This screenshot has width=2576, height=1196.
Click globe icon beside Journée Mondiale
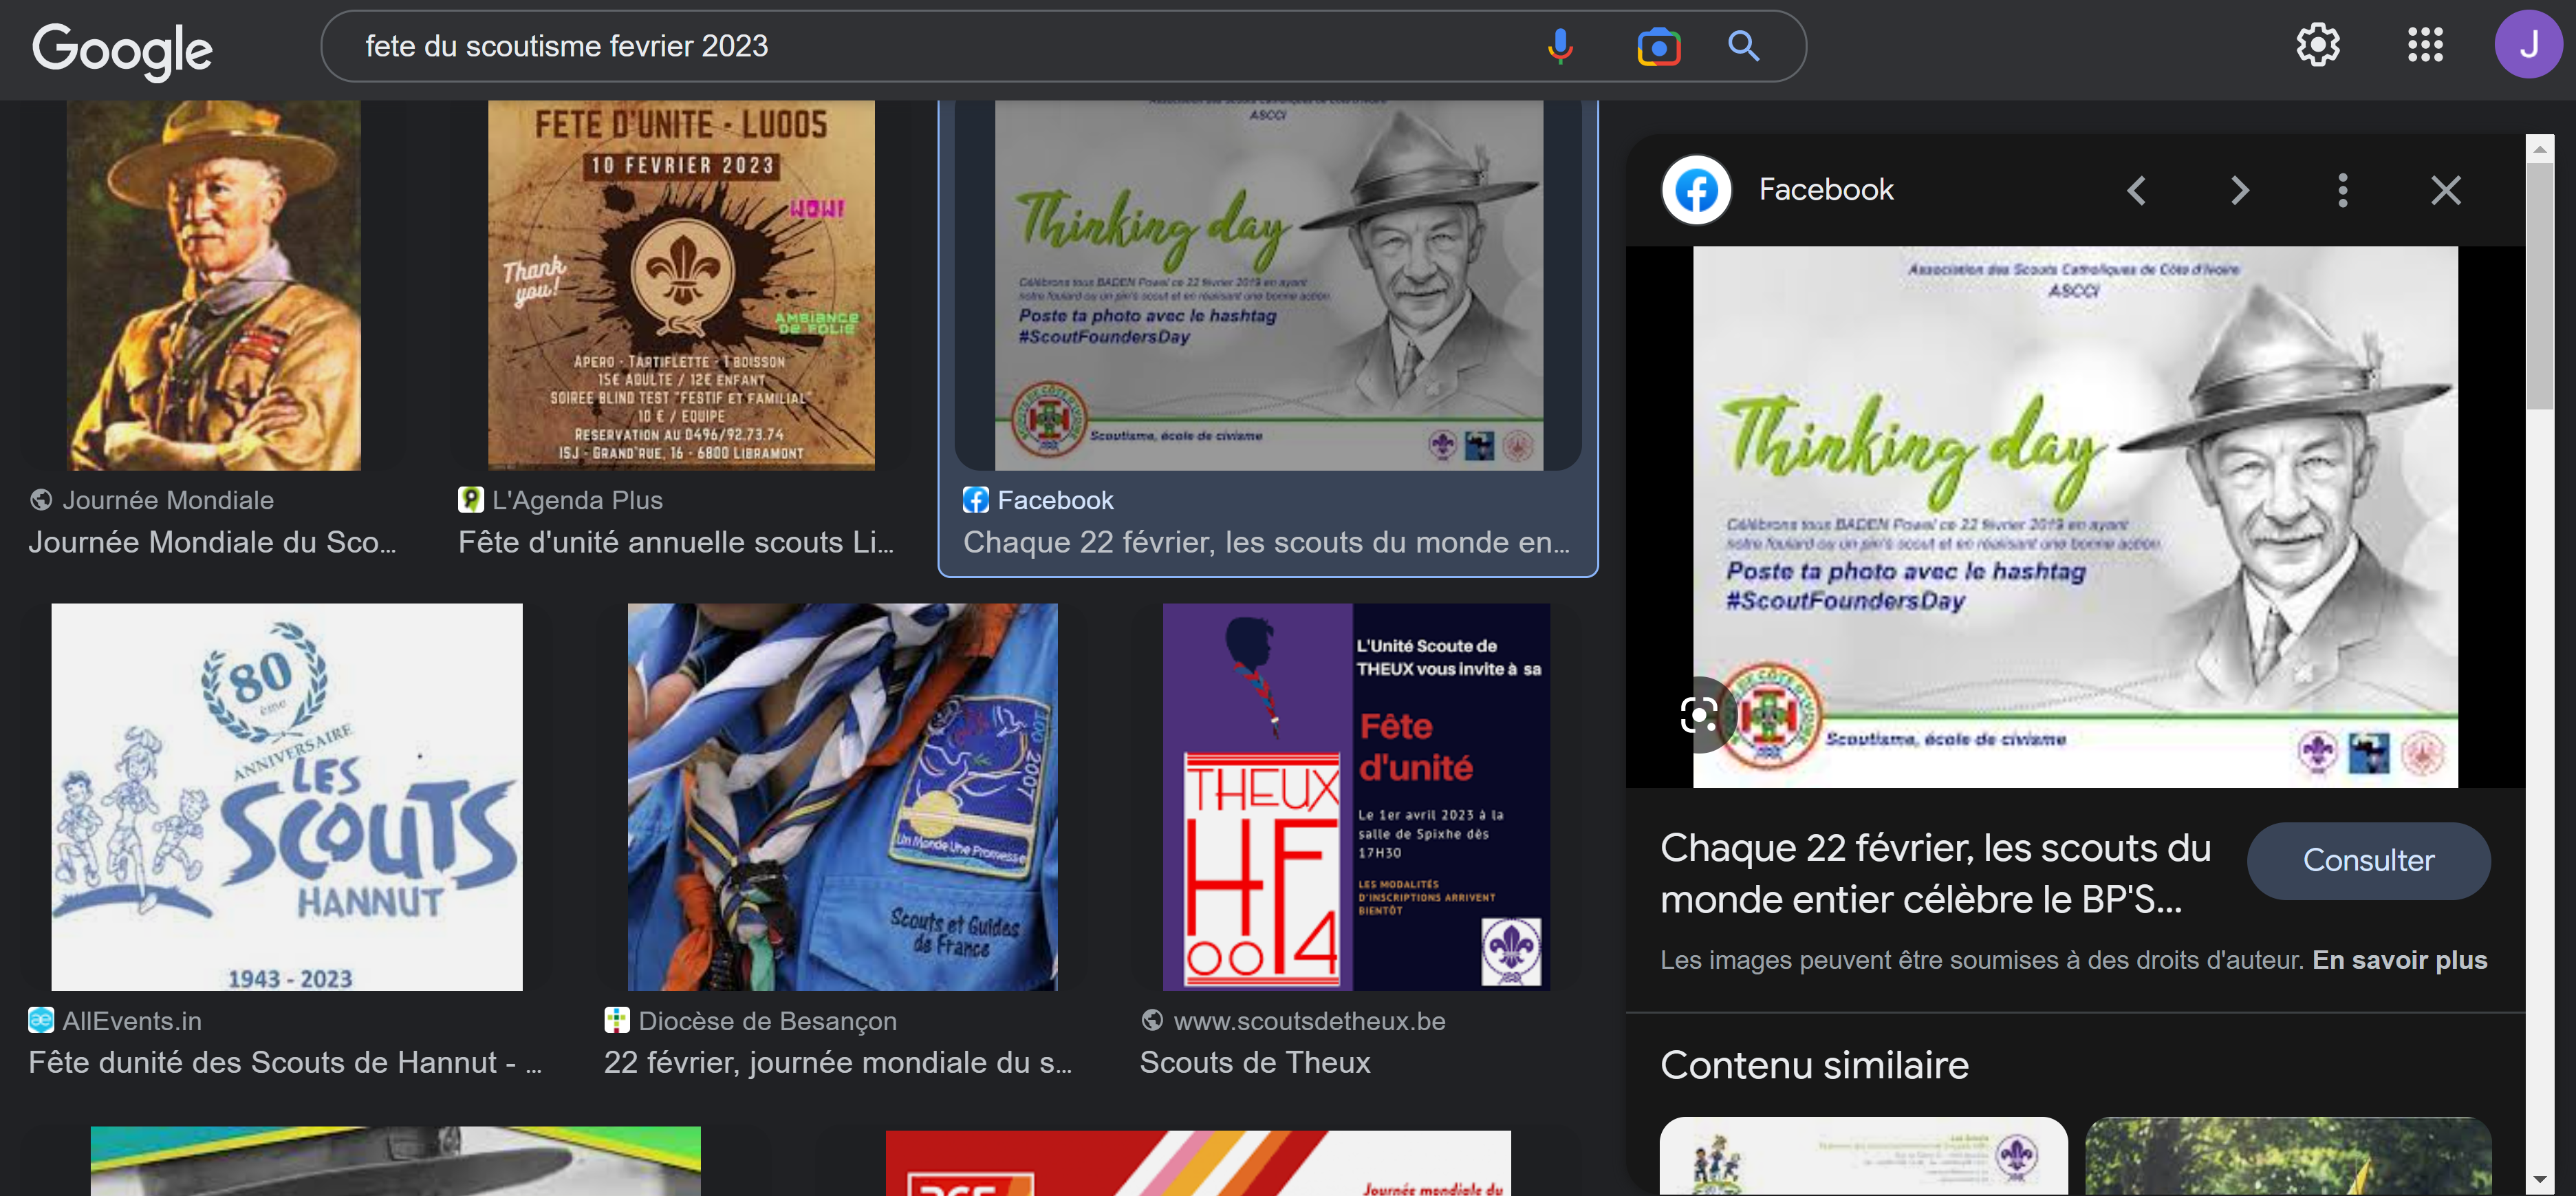click(x=41, y=498)
